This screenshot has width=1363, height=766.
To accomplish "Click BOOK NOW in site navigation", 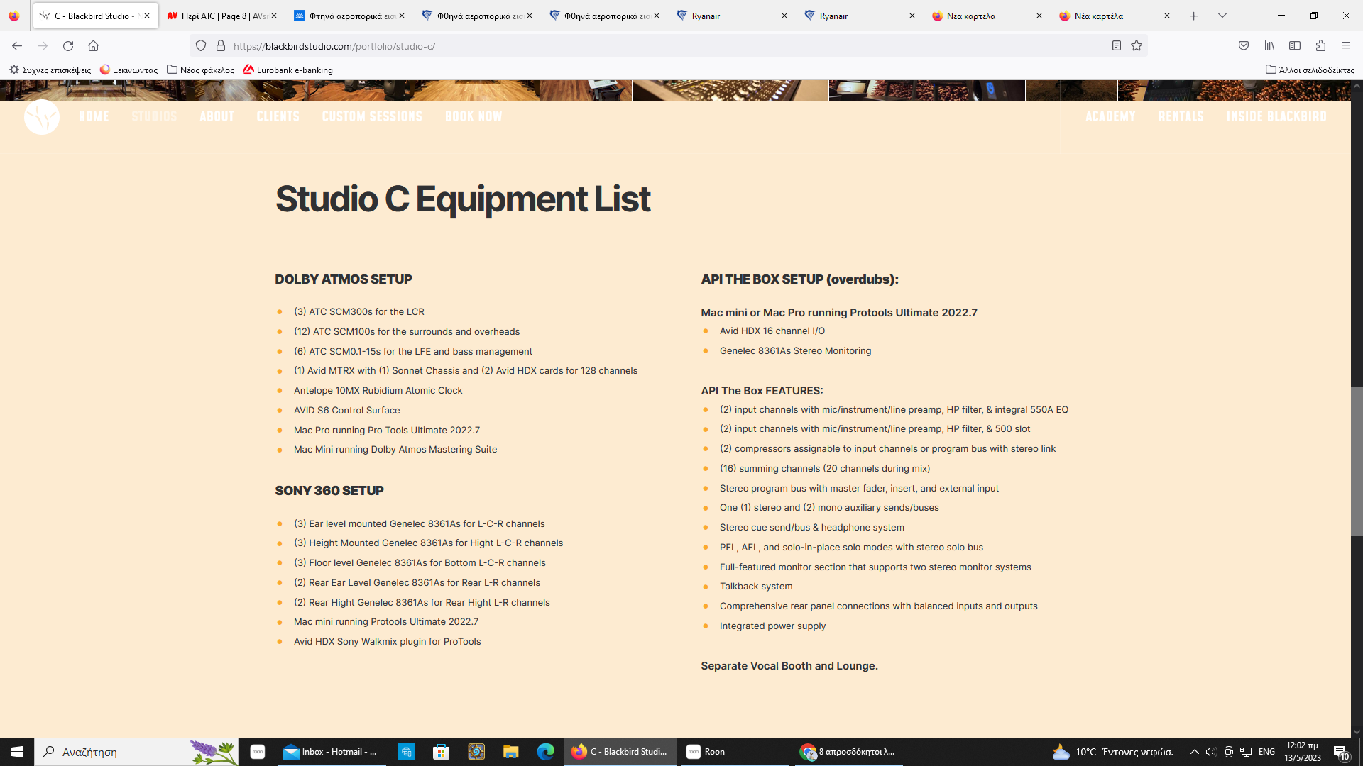I will [474, 116].
